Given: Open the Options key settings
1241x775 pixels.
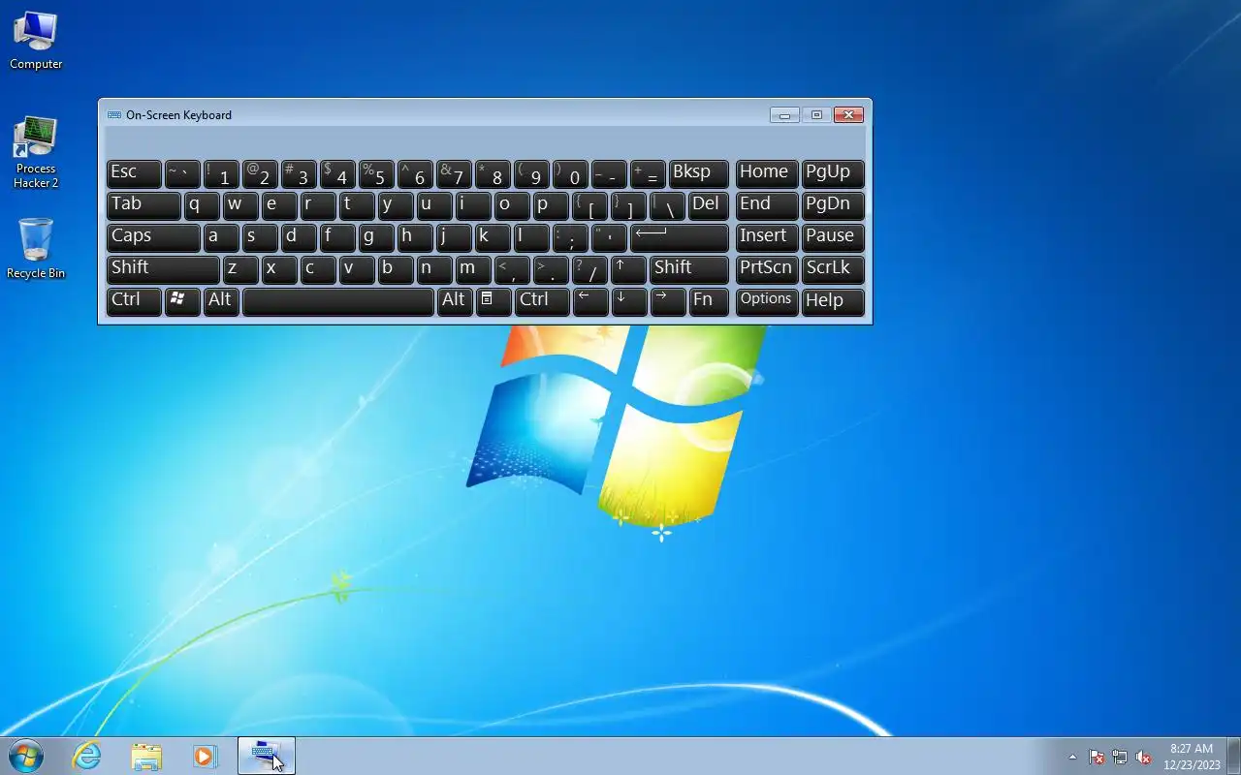Looking at the screenshot, I should coord(767,301).
